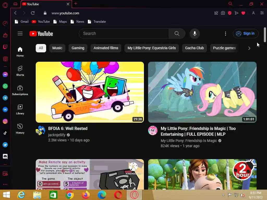
Task: Click the browser reload button
Action: tap(33, 13)
